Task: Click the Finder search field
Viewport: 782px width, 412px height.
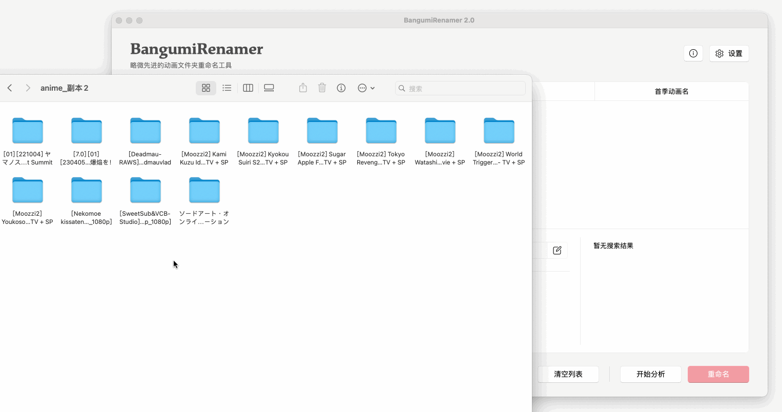Action: click(460, 88)
